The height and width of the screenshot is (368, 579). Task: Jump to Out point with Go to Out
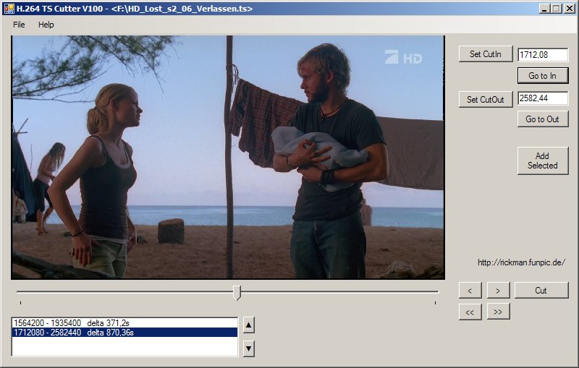pyautogui.click(x=542, y=119)
